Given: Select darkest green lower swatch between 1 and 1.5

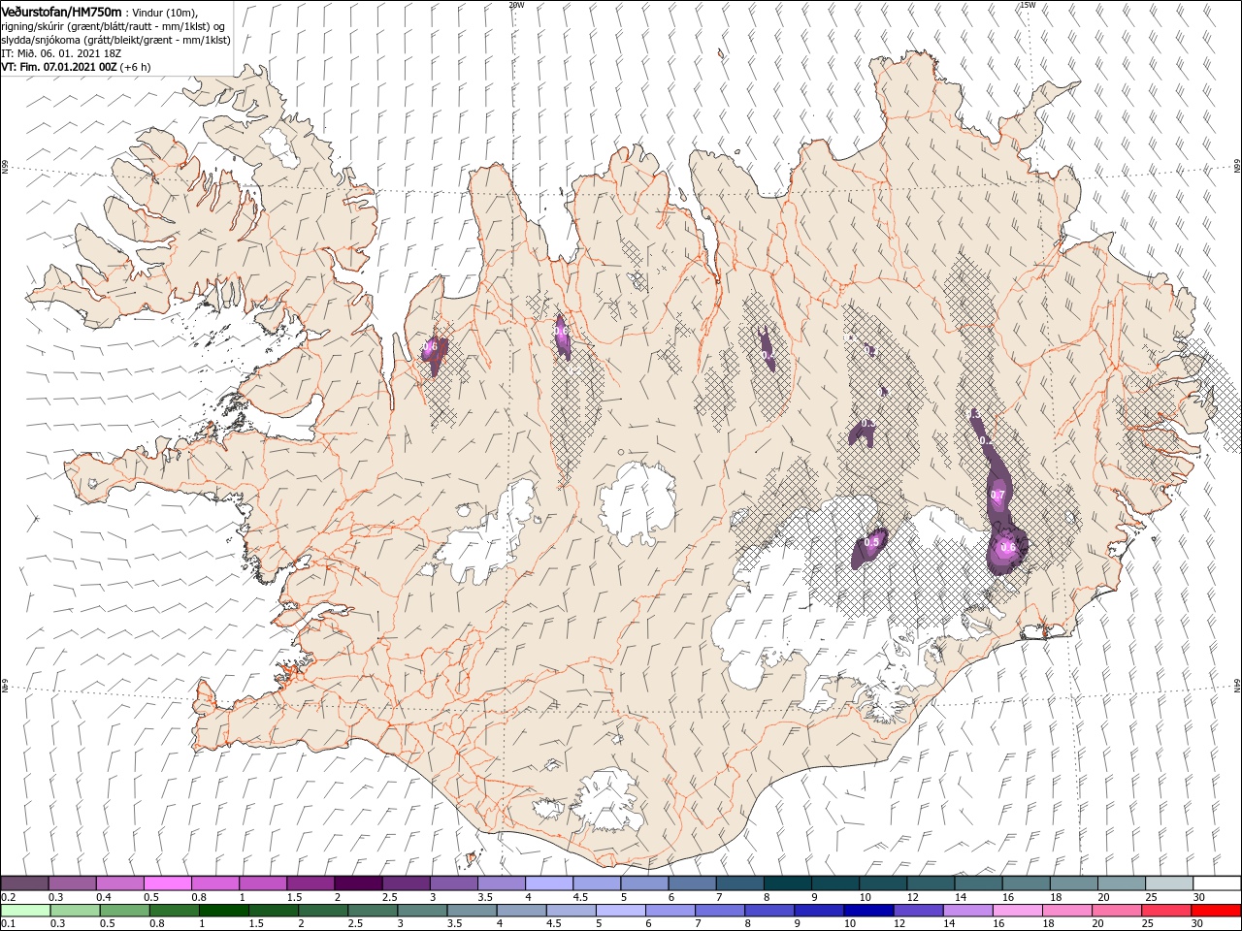Looking at the screenshot, I should click(x=223, y=911).
